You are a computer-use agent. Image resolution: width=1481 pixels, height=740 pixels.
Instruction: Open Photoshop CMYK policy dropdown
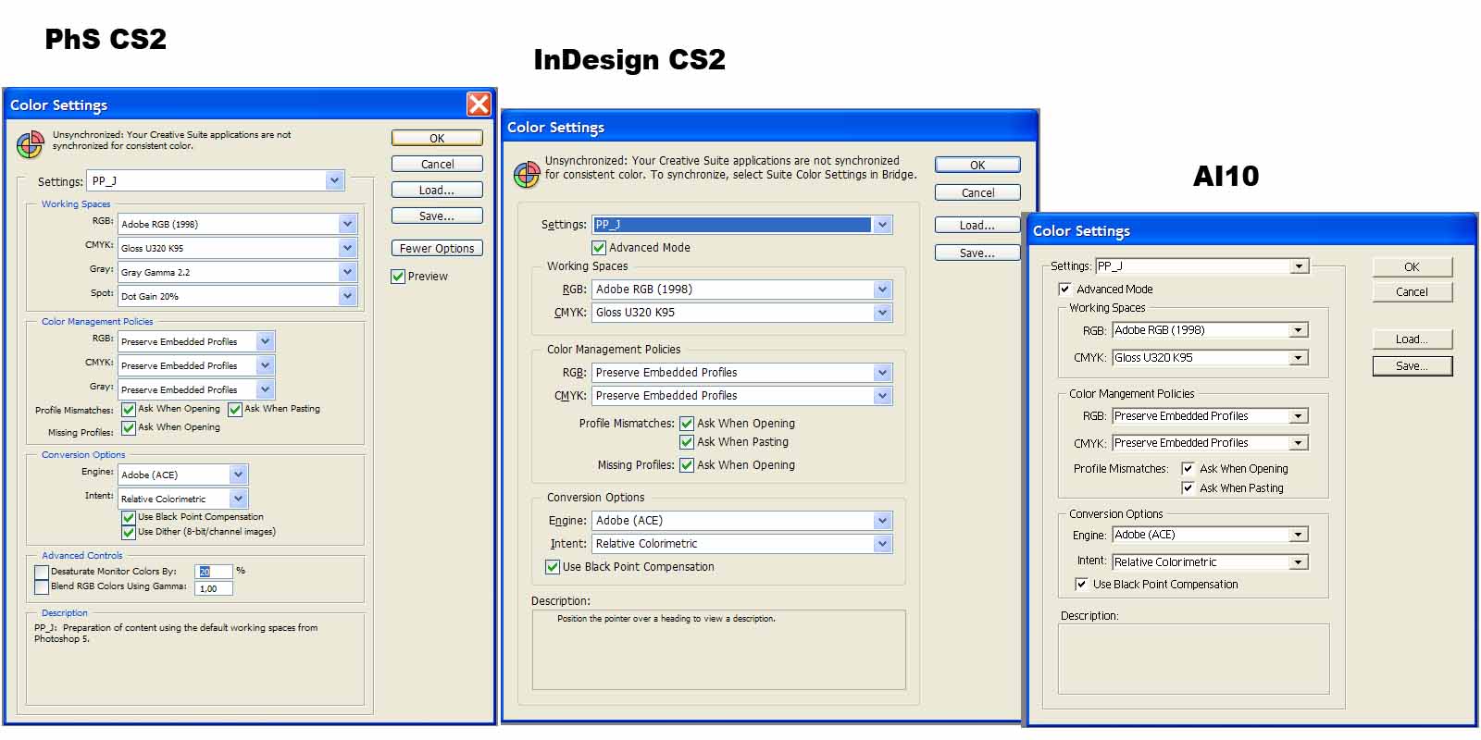click(196, 365)
